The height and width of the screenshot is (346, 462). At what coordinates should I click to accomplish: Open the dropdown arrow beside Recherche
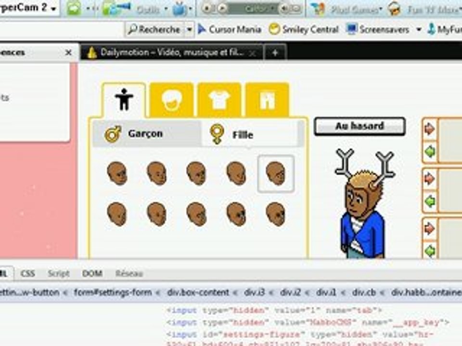point(190,29)
